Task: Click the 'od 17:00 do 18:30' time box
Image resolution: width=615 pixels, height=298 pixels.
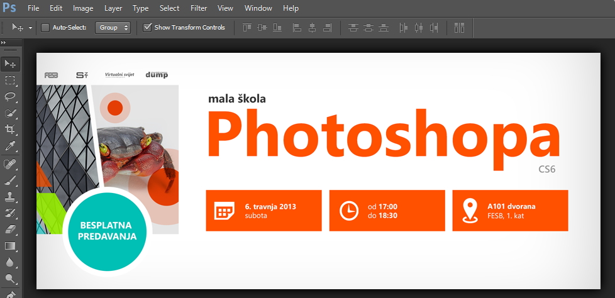Action: click(387, 211)
